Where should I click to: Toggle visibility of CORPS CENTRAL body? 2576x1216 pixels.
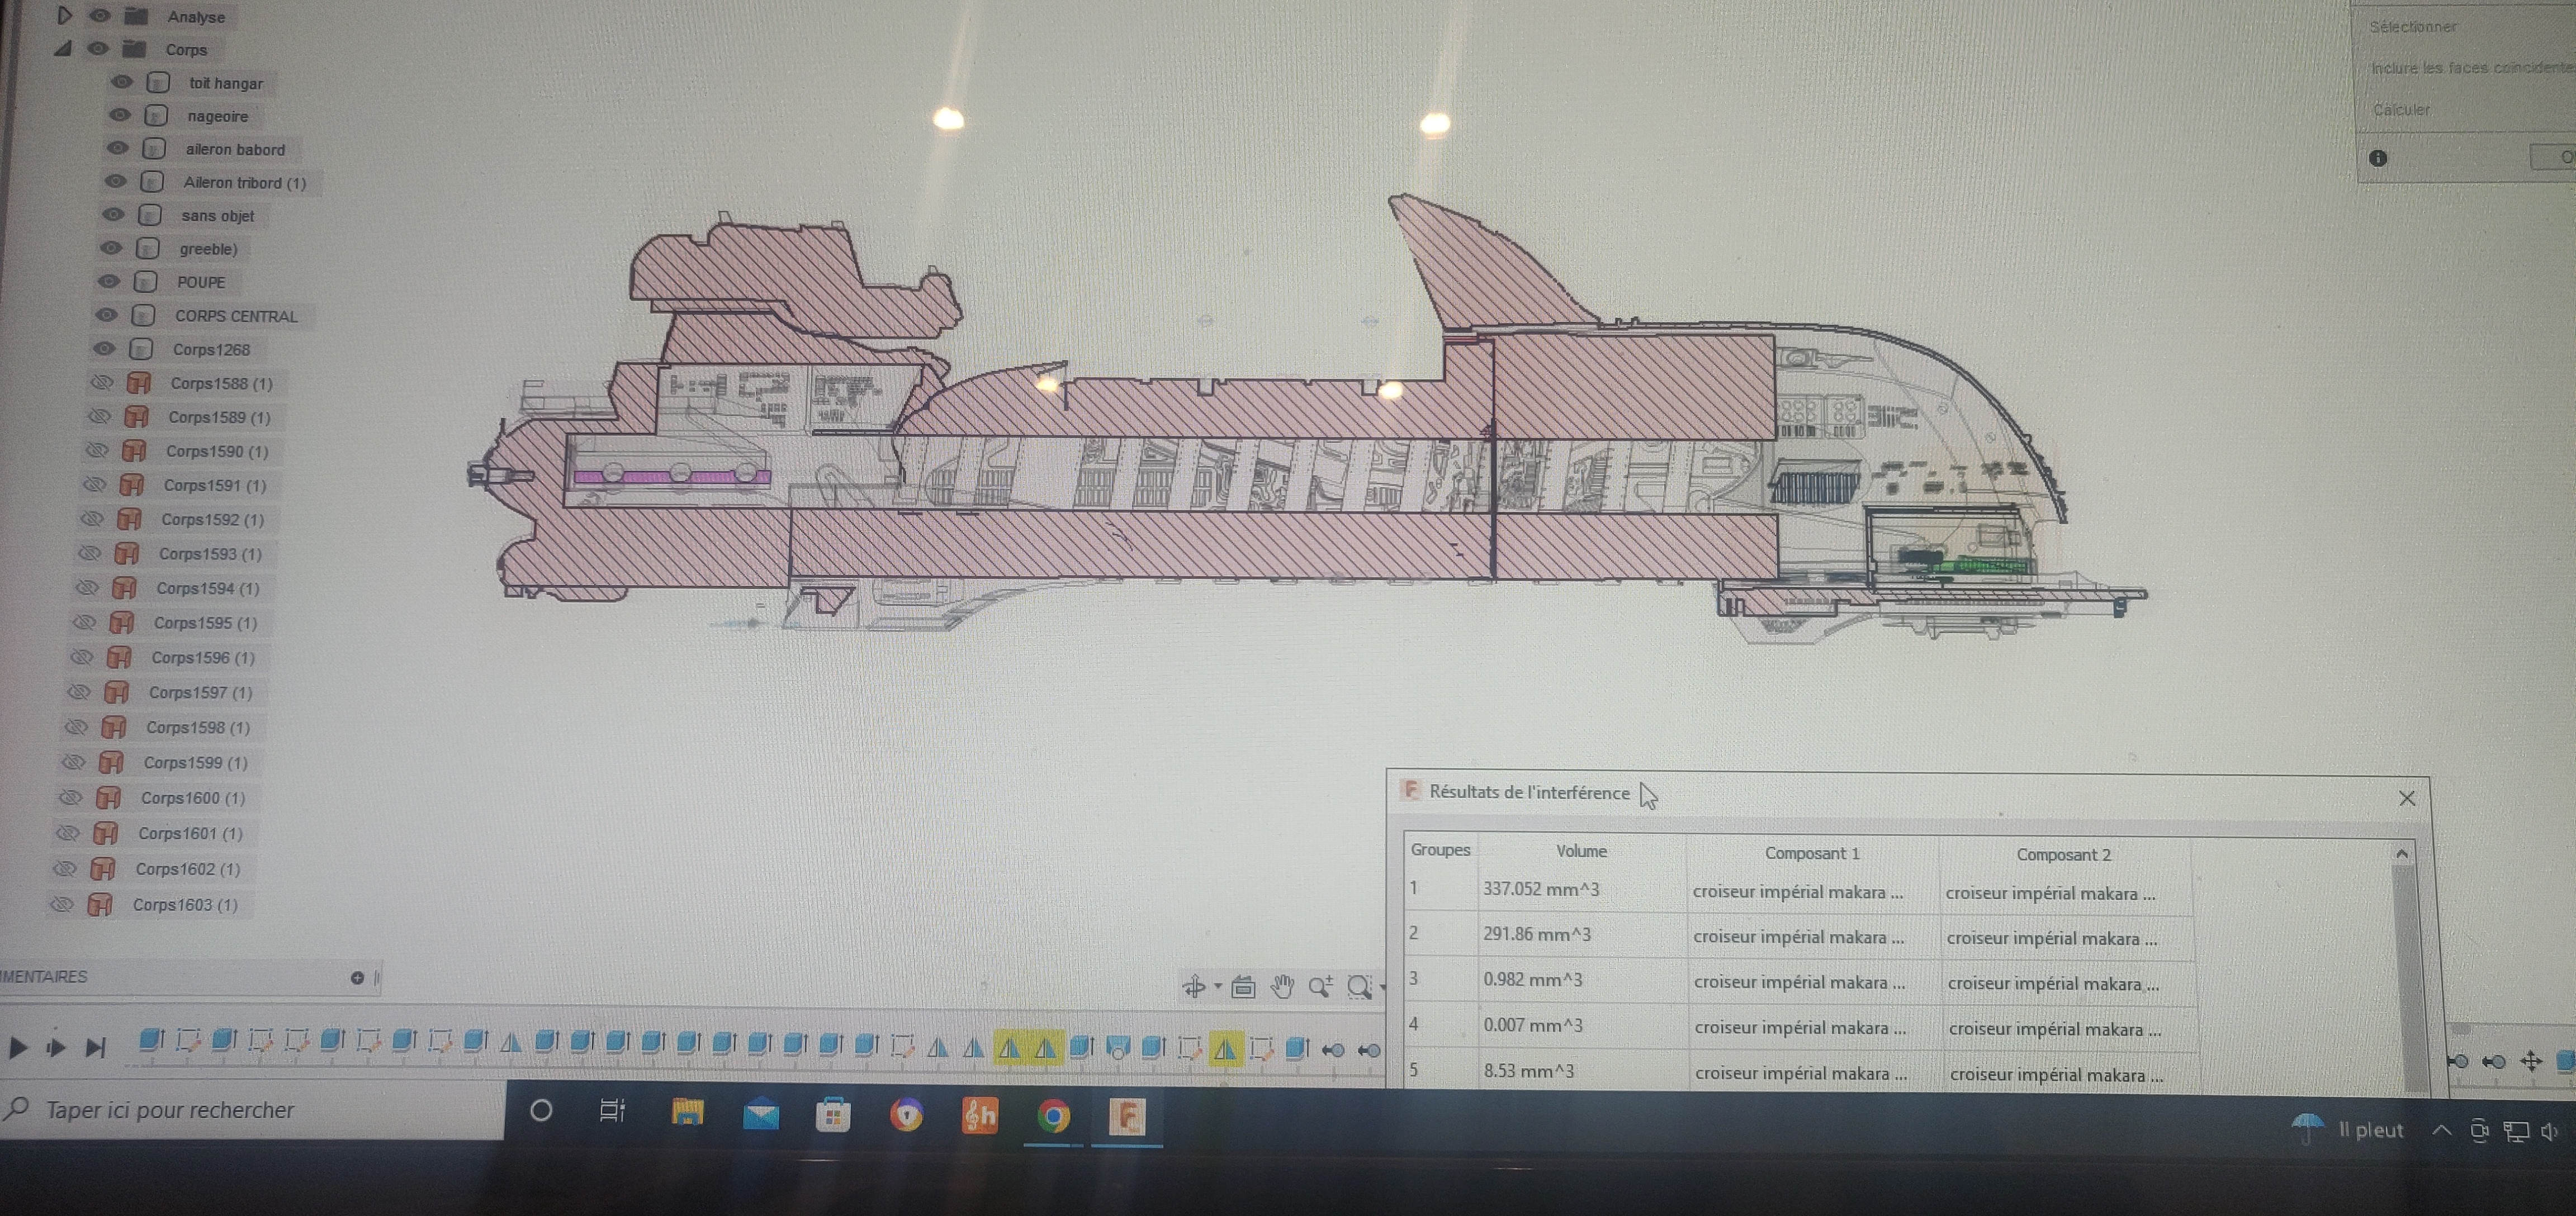click(x=106, y=315)
